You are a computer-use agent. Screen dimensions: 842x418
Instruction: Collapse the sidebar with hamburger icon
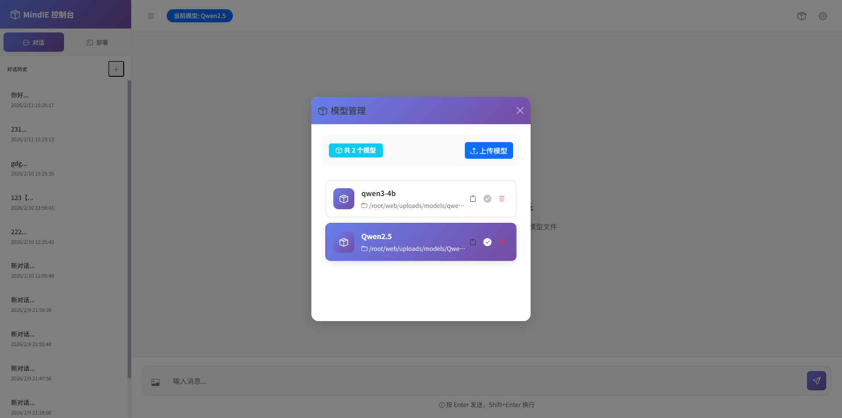(151, 16)
